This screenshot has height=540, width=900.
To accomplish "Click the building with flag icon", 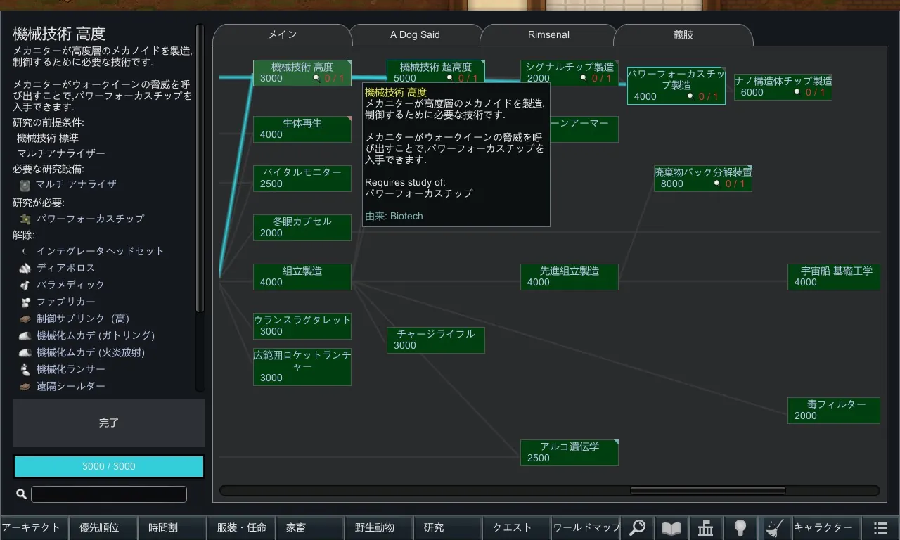I will (706, 527).
